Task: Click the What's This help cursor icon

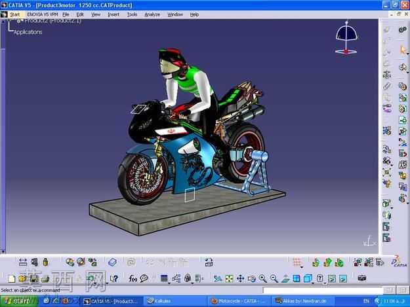Action: pyautogui.click(x=114, y=279)
